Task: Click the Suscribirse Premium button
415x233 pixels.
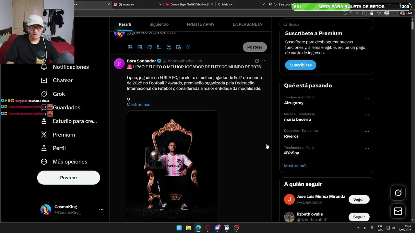Action: 301,65
